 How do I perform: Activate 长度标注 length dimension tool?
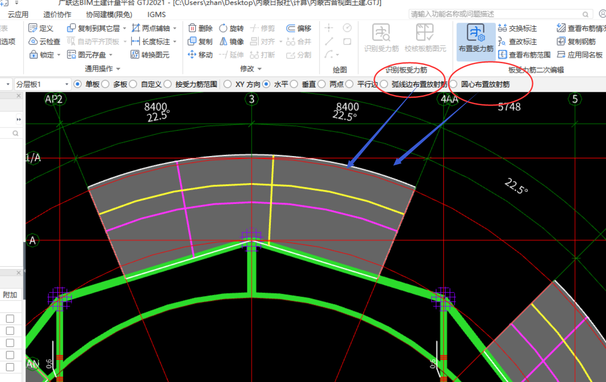pyautogui.click(x=150, y=42)
